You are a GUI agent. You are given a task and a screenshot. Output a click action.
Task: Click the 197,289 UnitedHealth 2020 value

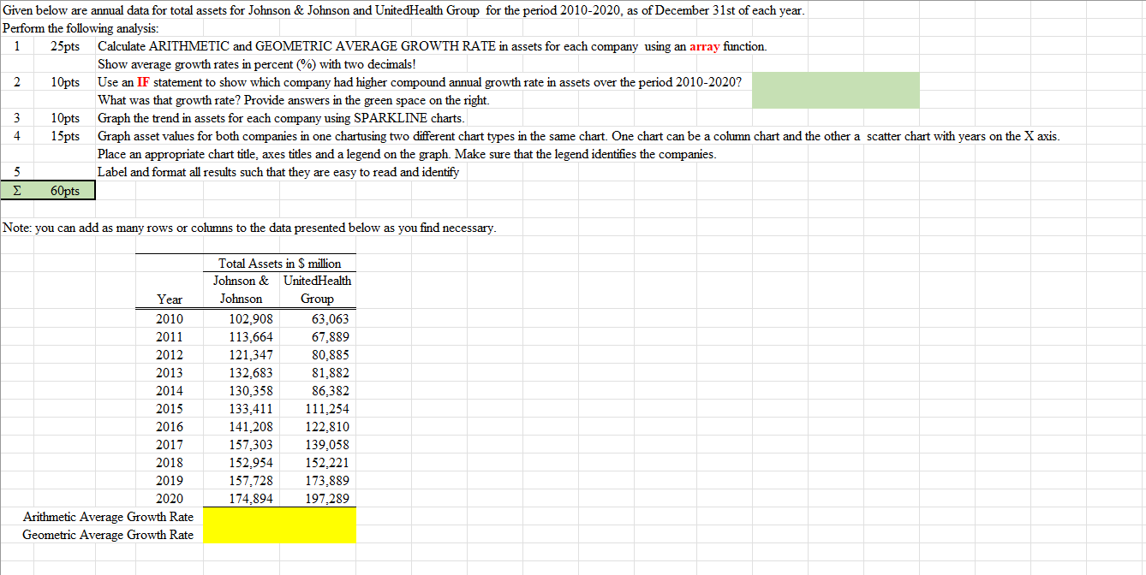(330, 498)
